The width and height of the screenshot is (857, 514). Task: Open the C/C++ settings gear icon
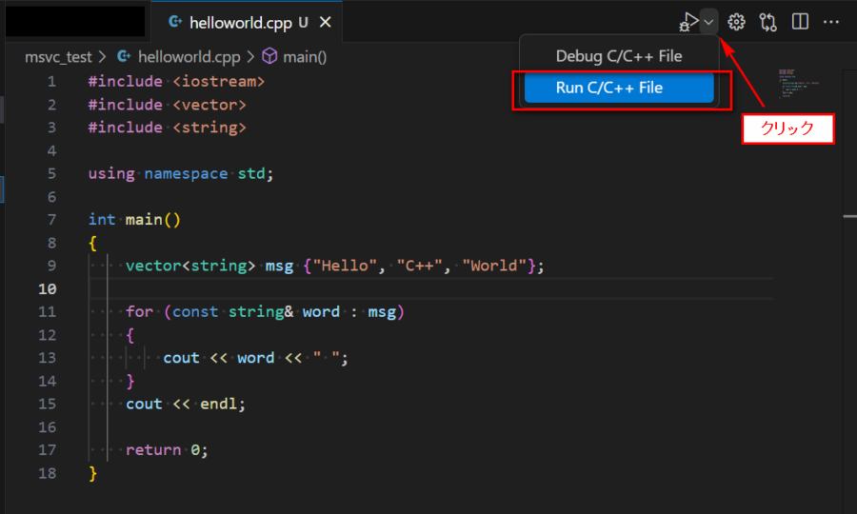tap(736, 22)
